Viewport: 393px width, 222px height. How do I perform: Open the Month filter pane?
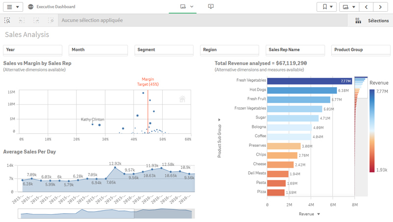pos(98,50)
